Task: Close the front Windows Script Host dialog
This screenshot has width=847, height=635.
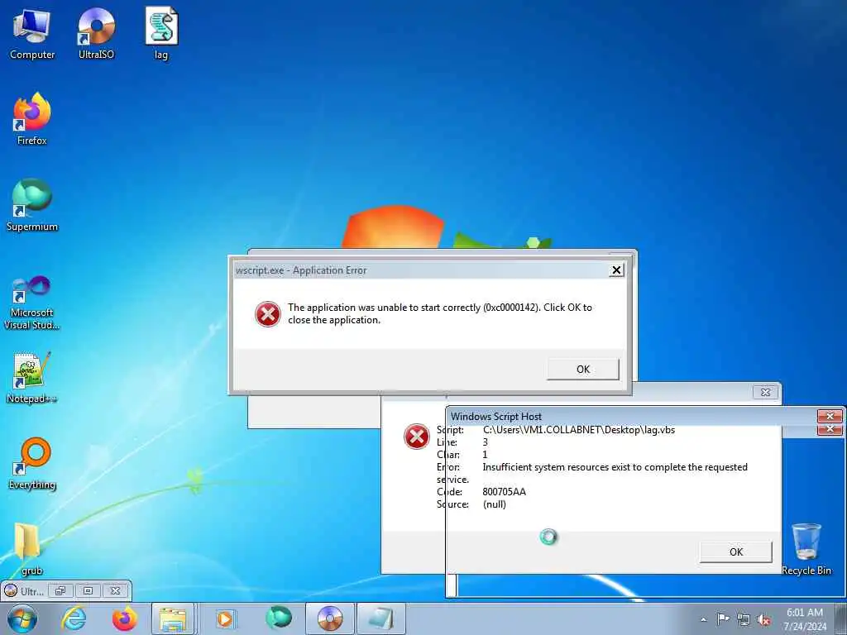Action: [x=830, y=416]
